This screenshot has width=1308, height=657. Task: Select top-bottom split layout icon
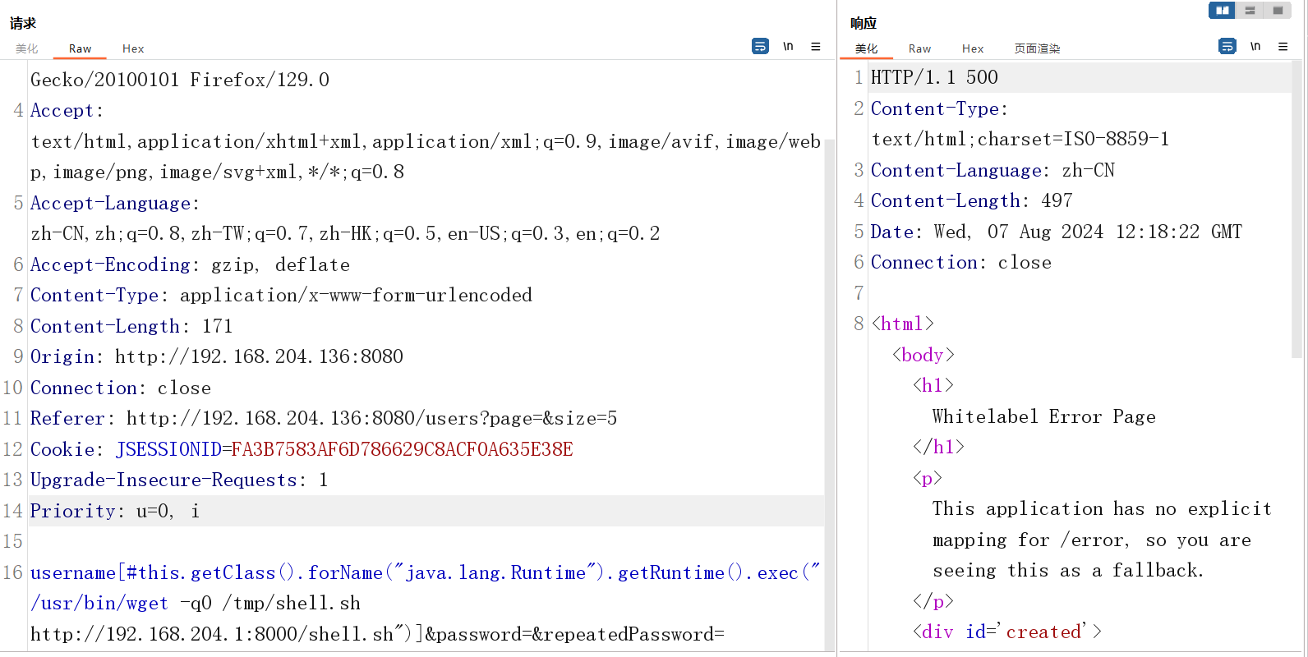1250,11
